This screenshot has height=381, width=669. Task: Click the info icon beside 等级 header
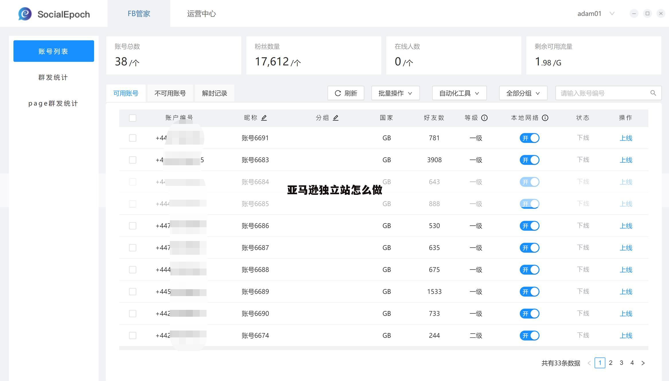(485, 118)
